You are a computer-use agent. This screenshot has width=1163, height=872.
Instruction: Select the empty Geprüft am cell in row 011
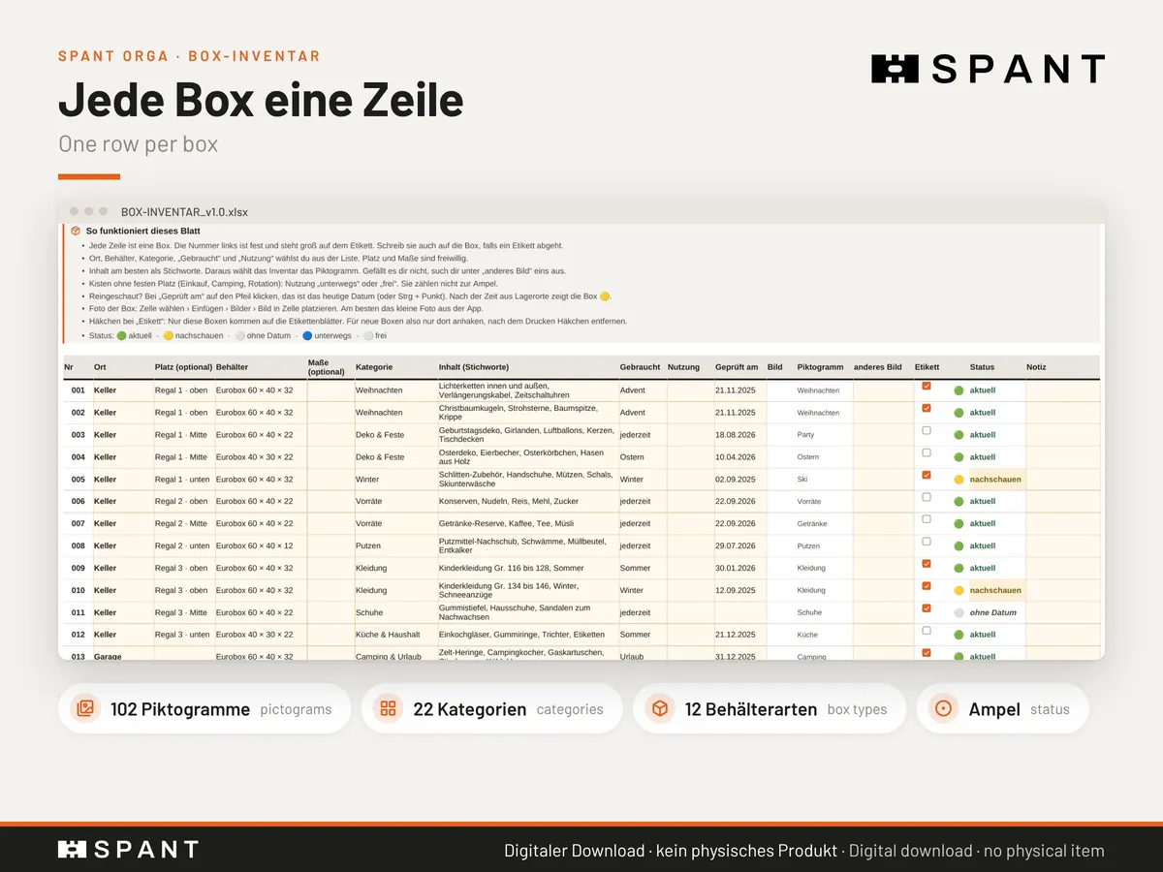coord(739,613)
